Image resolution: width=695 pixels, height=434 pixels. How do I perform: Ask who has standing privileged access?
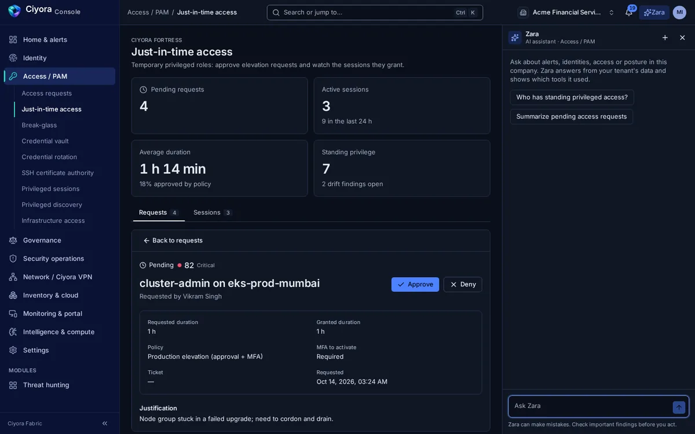coord(572,97)
